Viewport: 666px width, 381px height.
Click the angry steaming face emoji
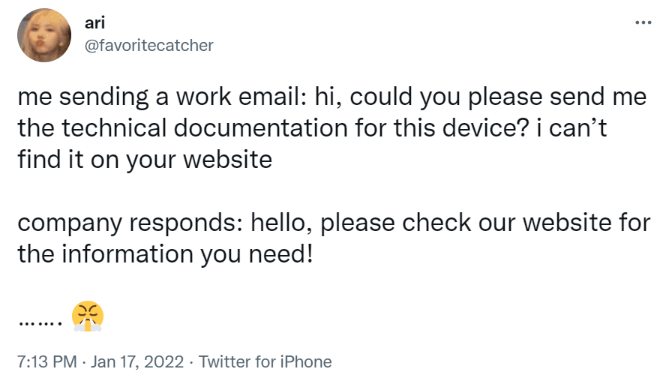click(88, 316)
